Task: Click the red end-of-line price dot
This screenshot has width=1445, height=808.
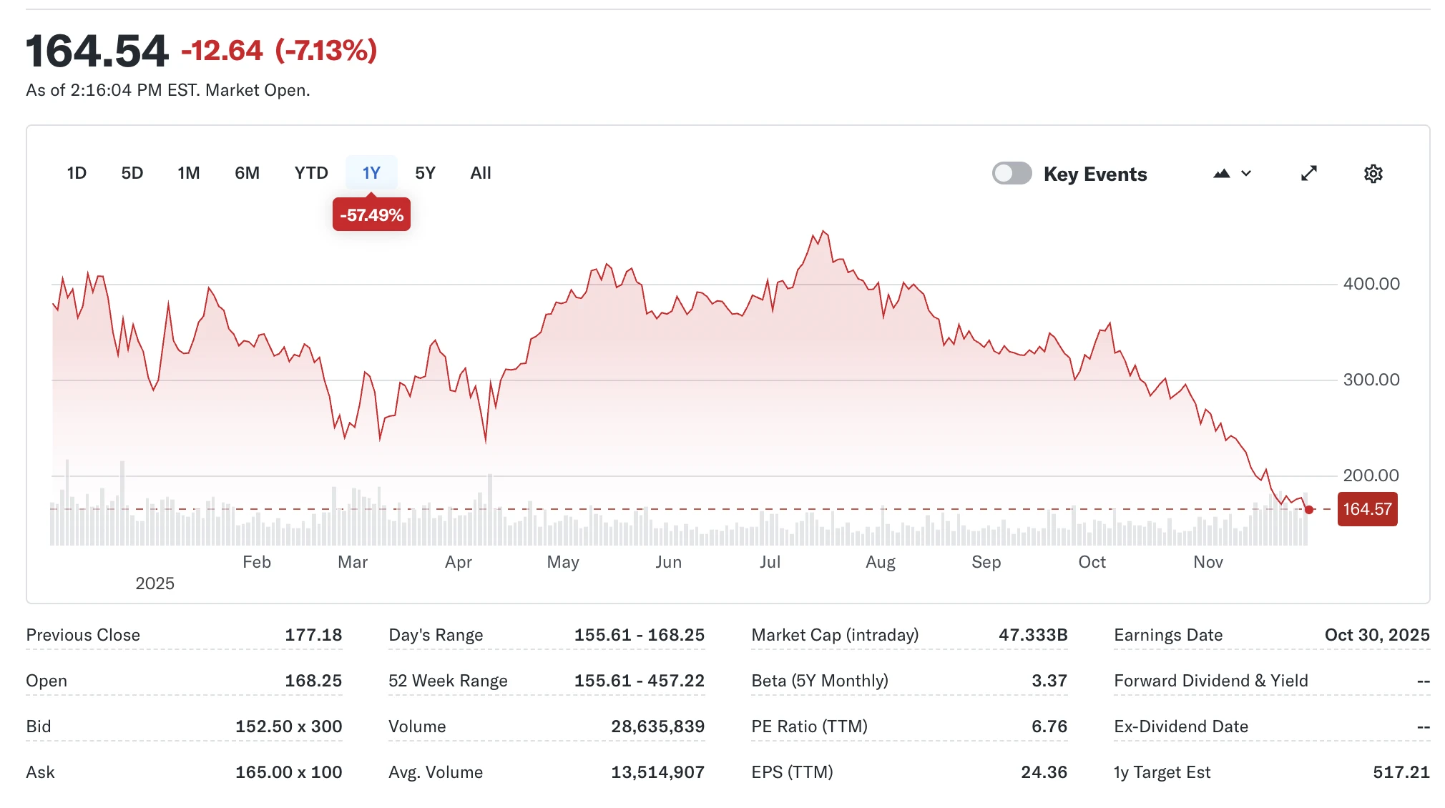Action: pos(1309,510)
